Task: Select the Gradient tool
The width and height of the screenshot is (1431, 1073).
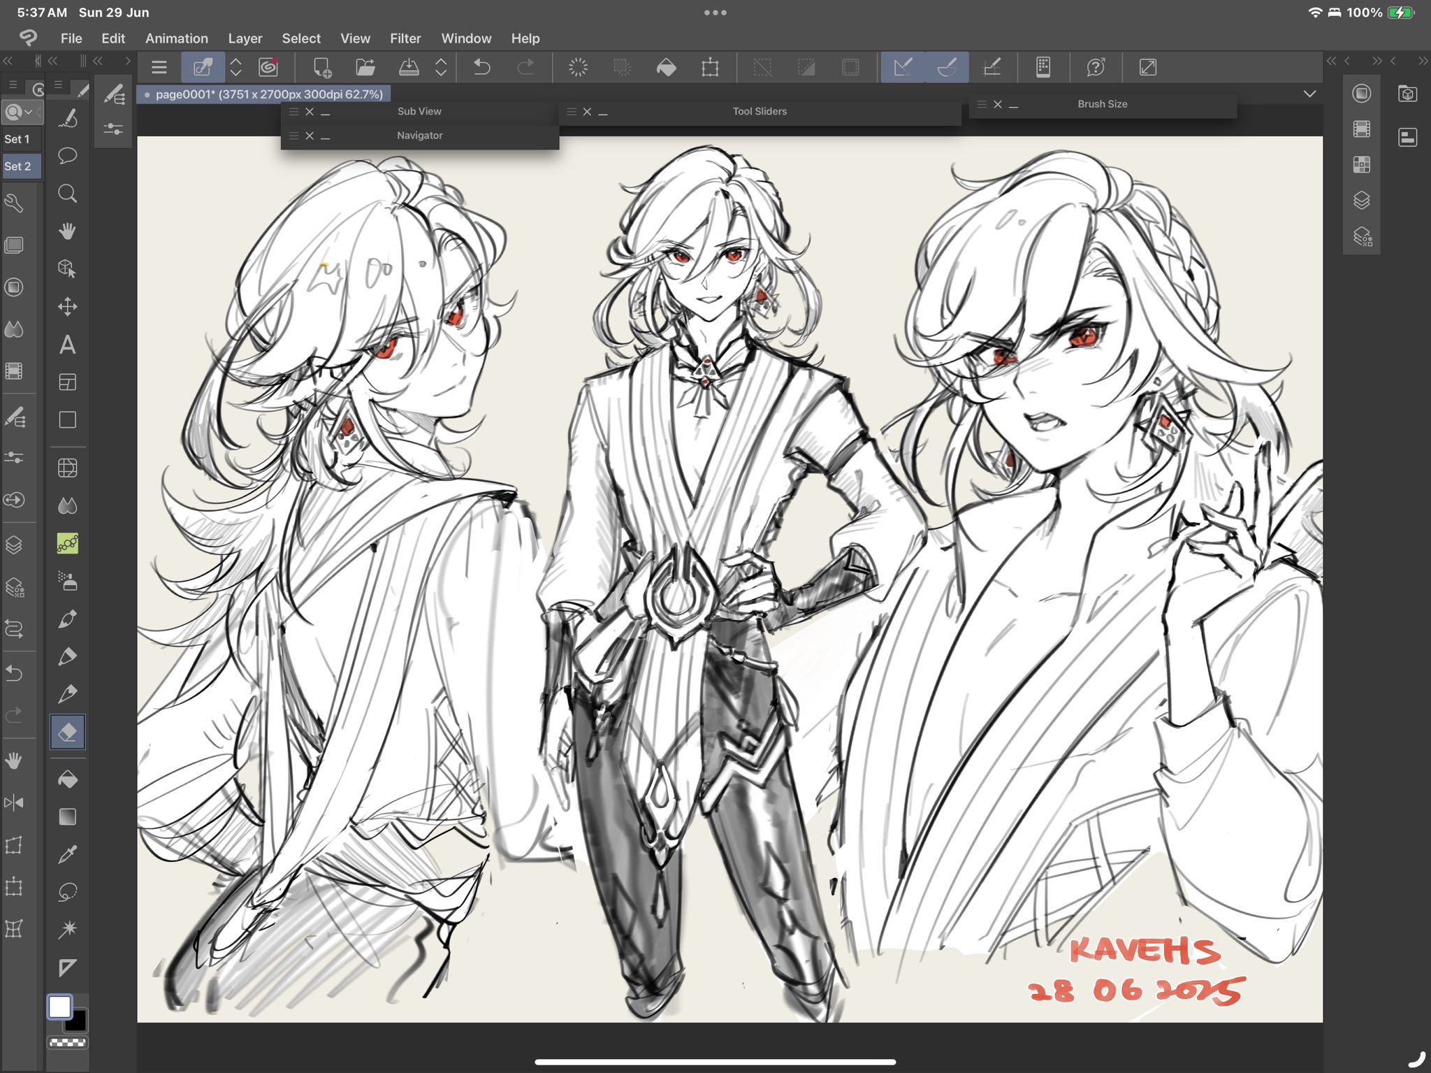Action: pos(67,816)
